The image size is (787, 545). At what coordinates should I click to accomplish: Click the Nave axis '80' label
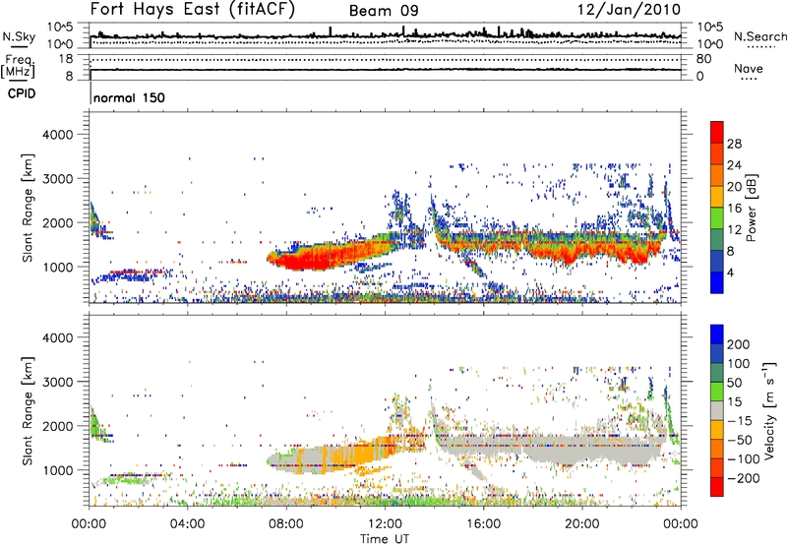(703, 59)
